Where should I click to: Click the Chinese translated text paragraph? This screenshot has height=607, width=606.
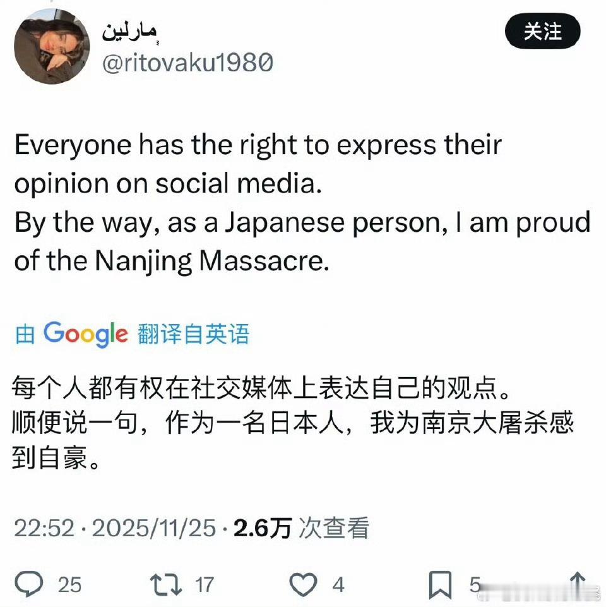point(292,423)
